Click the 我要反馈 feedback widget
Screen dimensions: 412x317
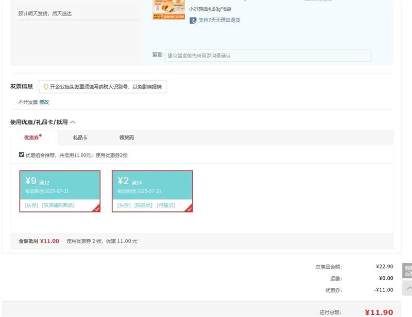coord(407,271)
